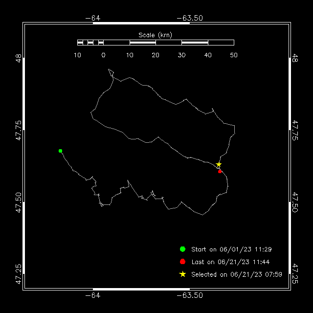Screen dimensions: 313x313
Task: Click 'Last on 06/21/23 11:44' legend text
Action: pos(230,262)
